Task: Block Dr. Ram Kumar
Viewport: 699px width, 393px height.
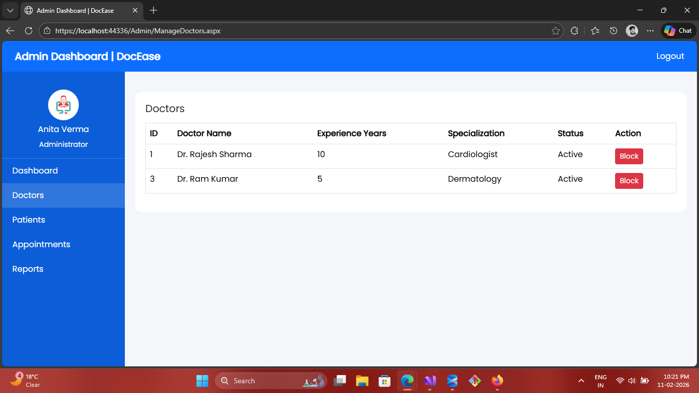Action: (x=629, y=181)
